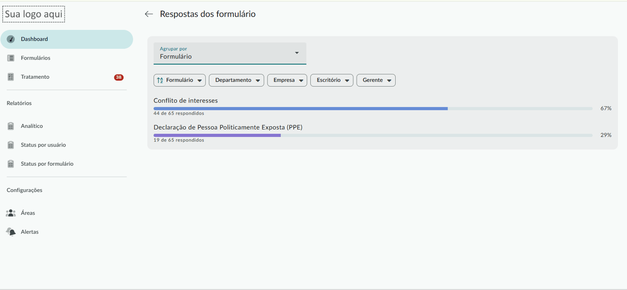The image size is (627, 290).
Task: Open the Tratamento menu item
Action: pos(35,77)
